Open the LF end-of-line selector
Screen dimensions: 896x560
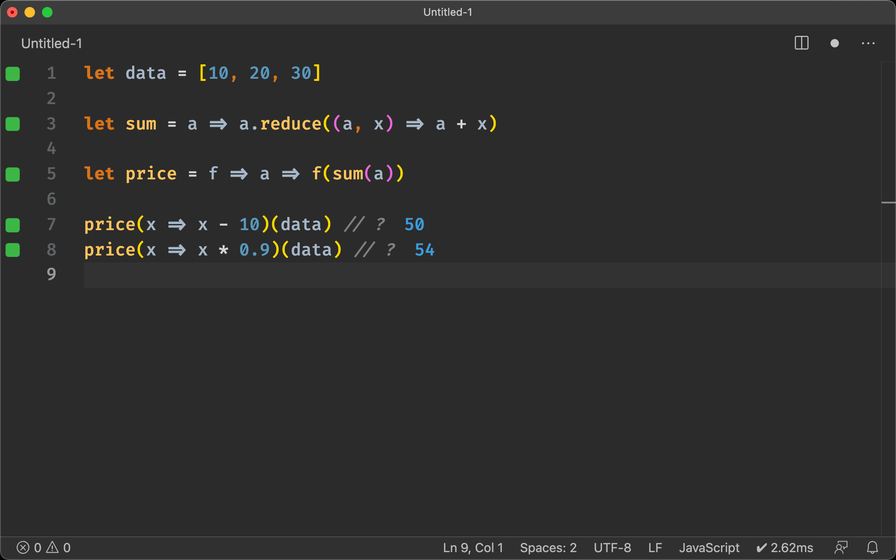click(655, 547)
